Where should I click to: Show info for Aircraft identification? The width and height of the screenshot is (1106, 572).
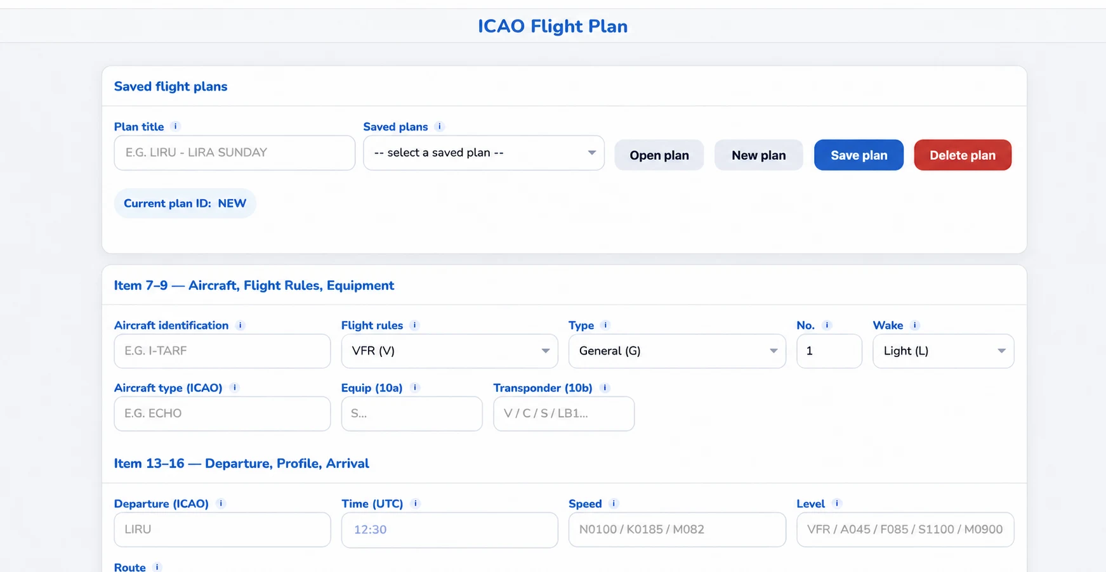pyautogui.click(x=240, y=325)
